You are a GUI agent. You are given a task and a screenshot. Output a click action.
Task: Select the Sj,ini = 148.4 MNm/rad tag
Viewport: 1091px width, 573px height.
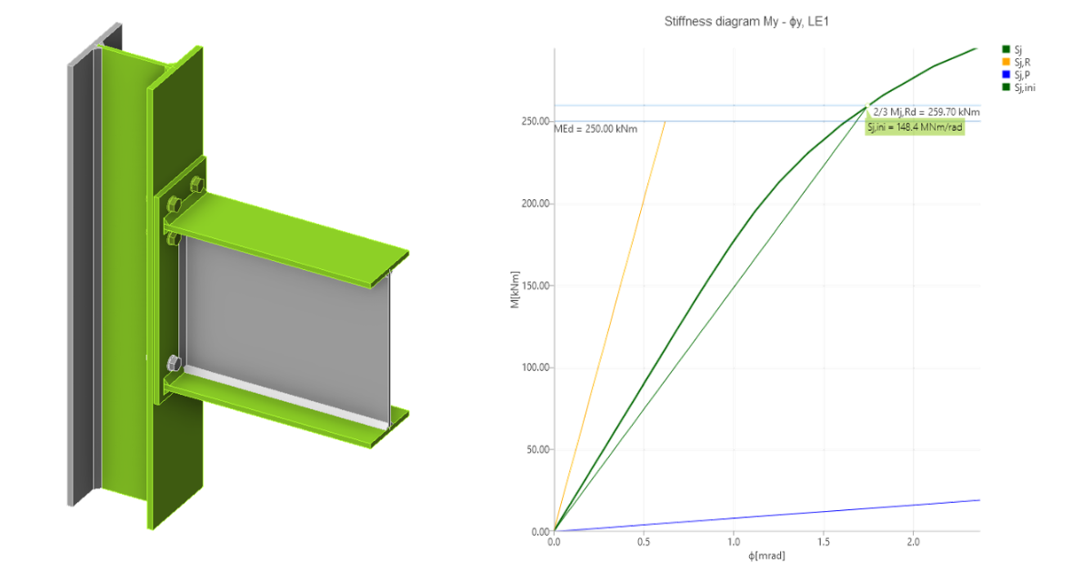[x=915, y=127]
